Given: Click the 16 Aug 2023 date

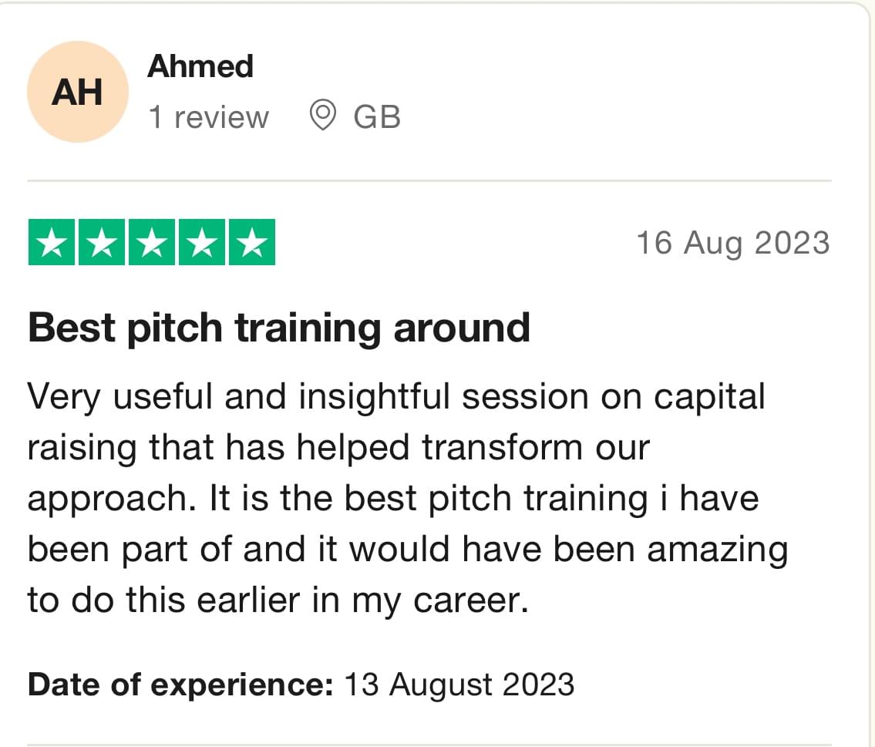Looking at the screenshot, I should 733,244.
